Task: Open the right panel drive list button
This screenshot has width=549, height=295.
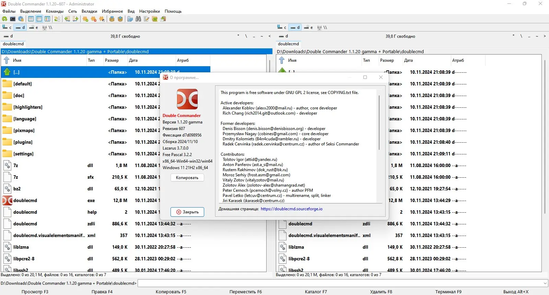Action: [283, 36]
